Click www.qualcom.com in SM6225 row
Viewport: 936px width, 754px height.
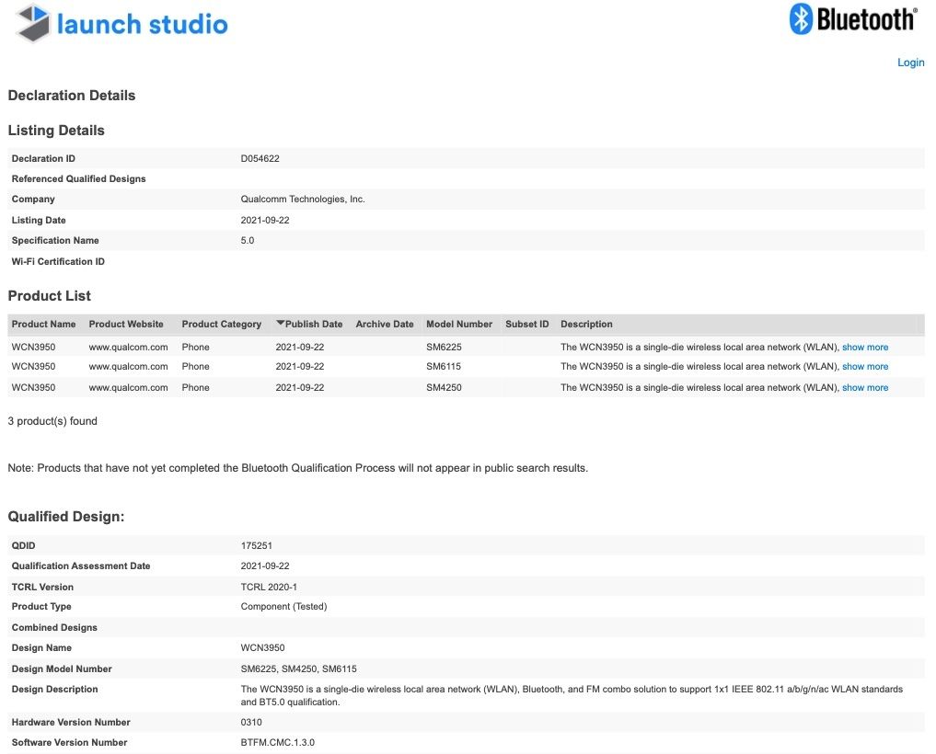(128, 348)
